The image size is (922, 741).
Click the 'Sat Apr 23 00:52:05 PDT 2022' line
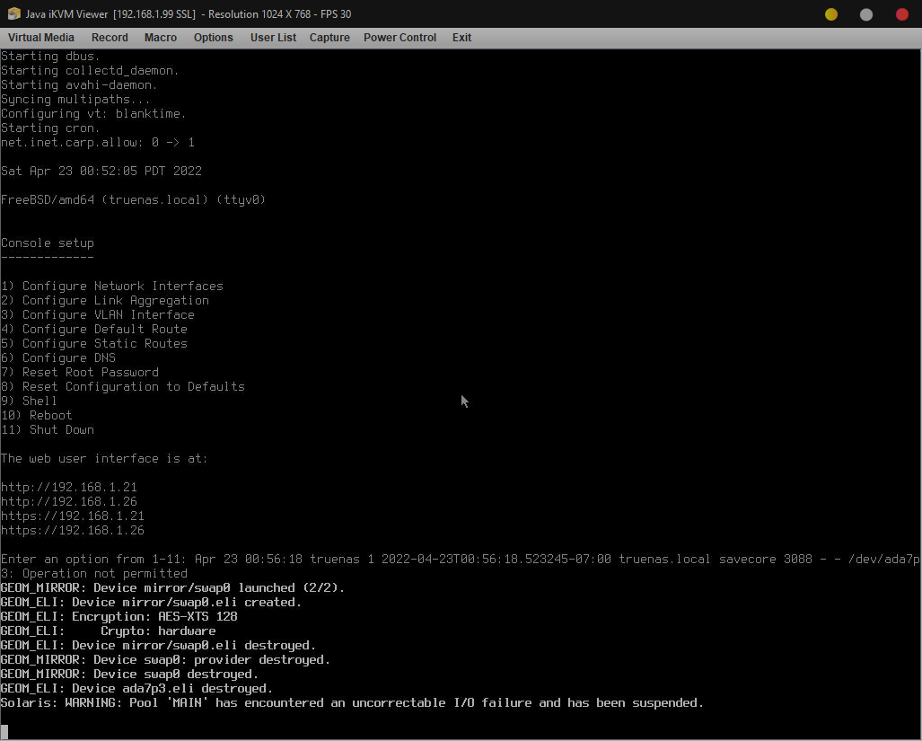(x=101, y=172)
